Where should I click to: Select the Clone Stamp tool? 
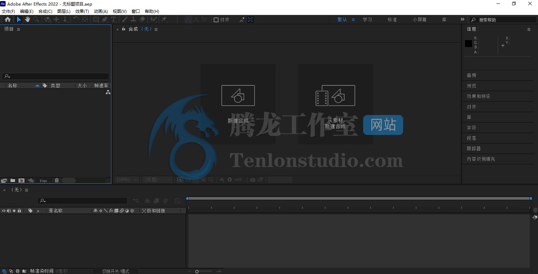[133, 20]
